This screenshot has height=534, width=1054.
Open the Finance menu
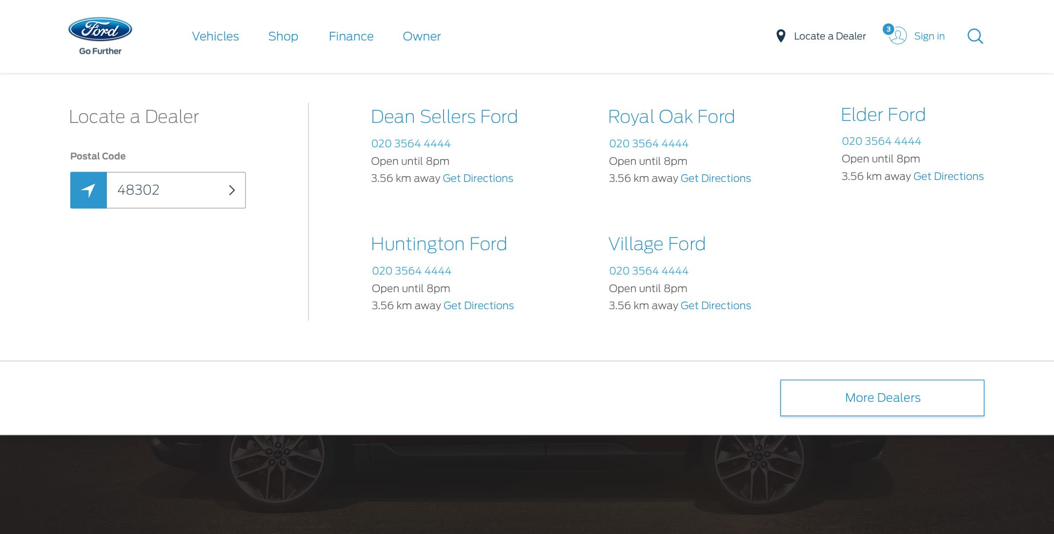(351, 36)
